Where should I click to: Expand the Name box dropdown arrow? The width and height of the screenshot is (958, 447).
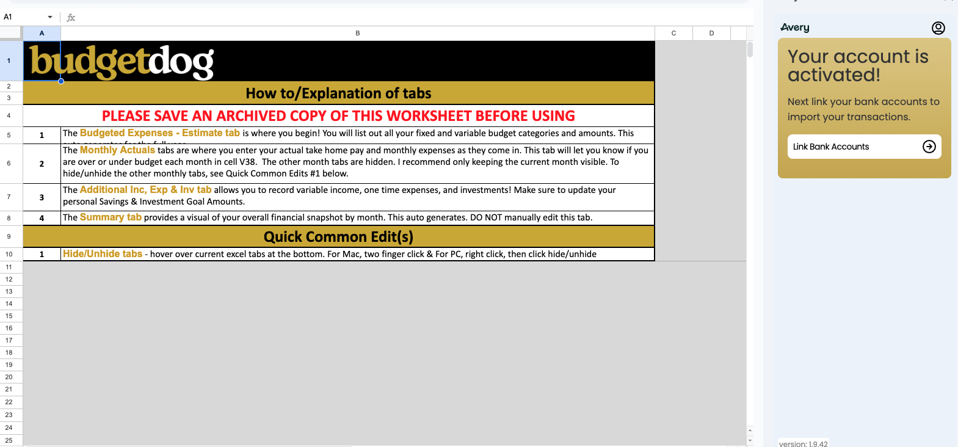pyautogui.click(x=50, y=17)
